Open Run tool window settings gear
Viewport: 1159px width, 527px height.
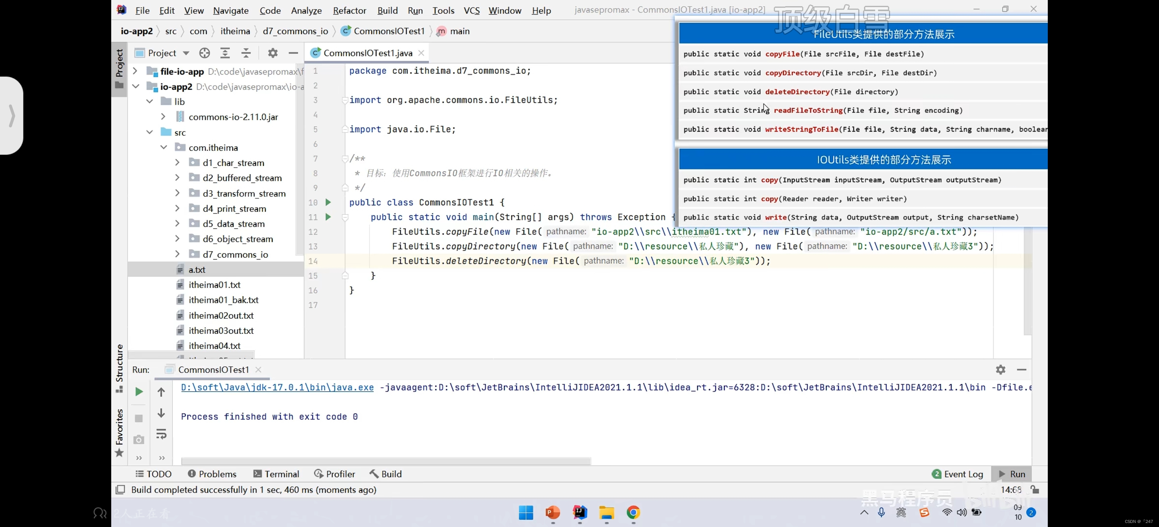(x=1000, y=370)
